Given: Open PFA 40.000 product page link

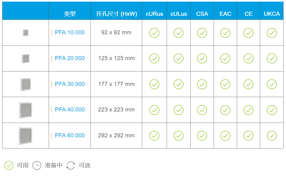Looking at the screenshot, I should [70, 110].
